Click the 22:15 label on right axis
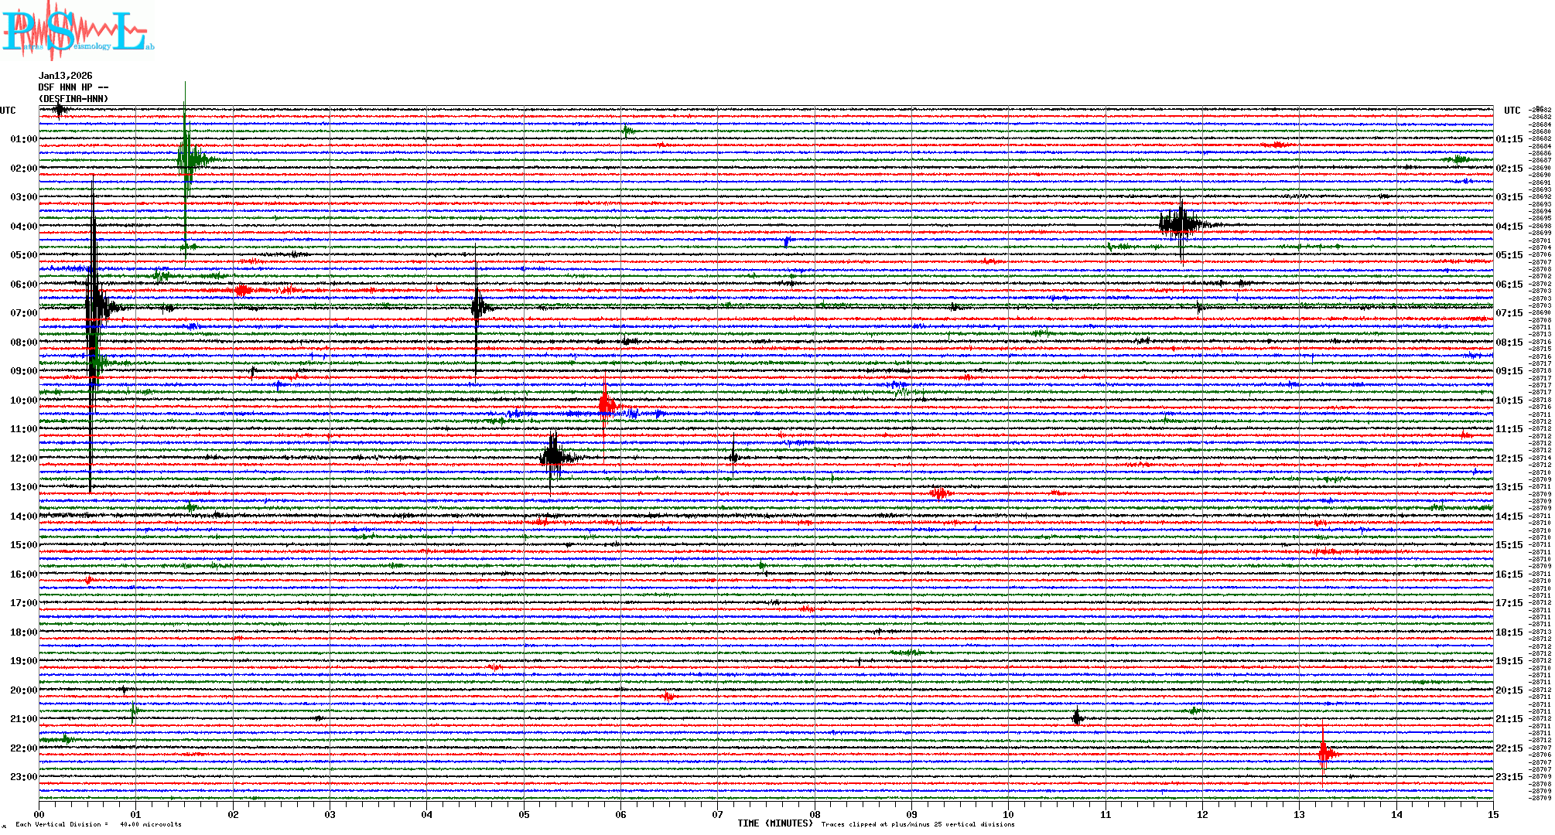 tap(1509, 748)
